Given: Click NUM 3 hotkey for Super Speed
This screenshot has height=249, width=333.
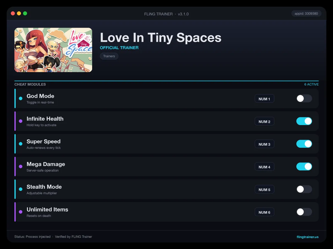Looking at the screenshot, I should [x=264, y=144].
